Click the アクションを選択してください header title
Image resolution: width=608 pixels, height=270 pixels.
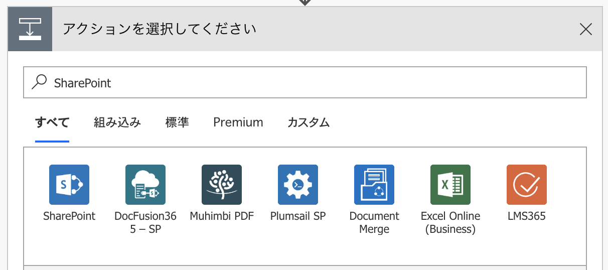point(160,29)
